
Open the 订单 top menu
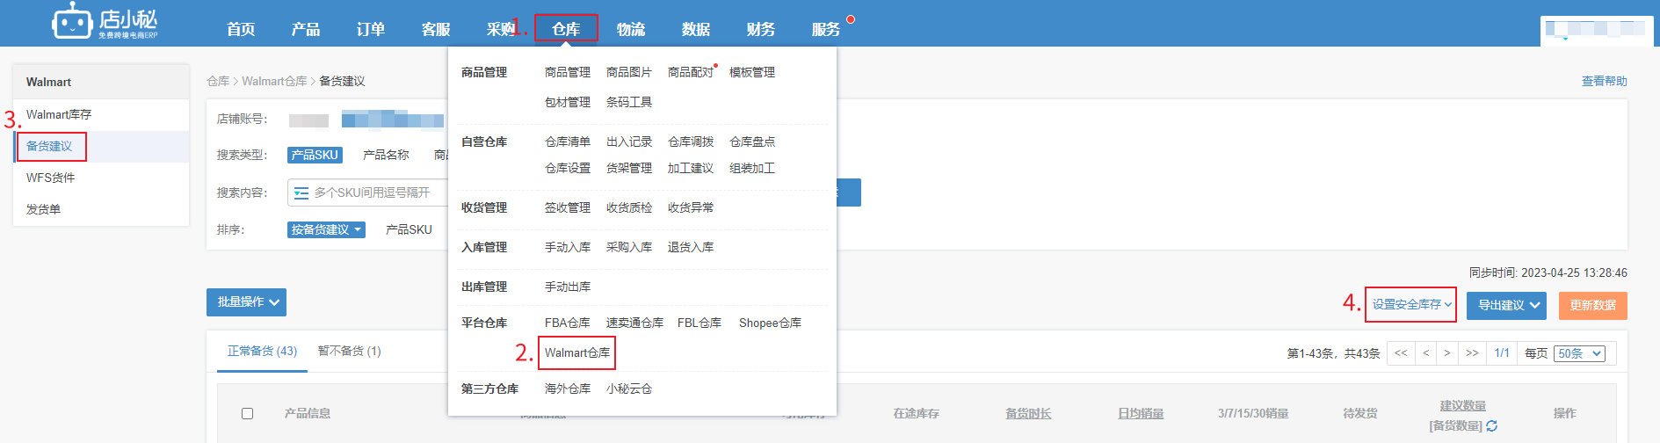(371, 29)
